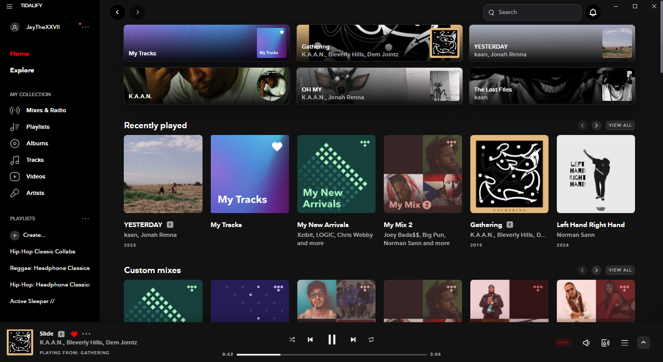Click the Mixes & Radio icon

15,110
